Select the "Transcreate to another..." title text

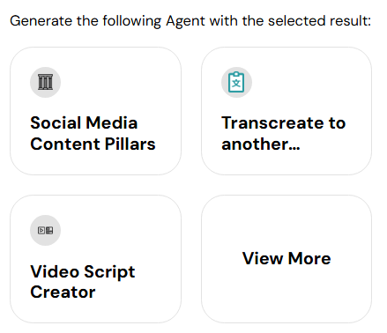(284, 133)
